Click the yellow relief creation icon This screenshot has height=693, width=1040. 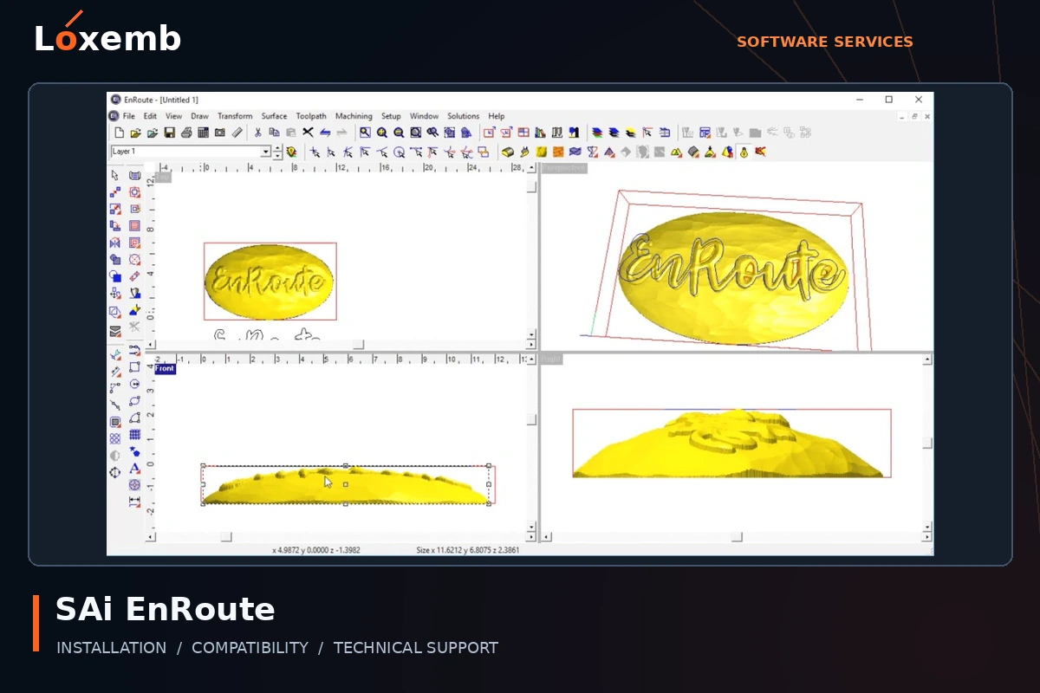(x=508, y=152)
